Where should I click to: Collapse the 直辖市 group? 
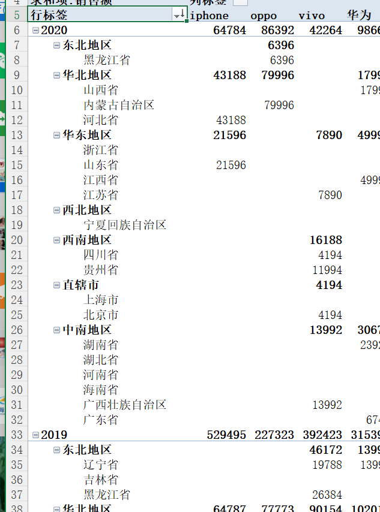click(x=56, y=285)
